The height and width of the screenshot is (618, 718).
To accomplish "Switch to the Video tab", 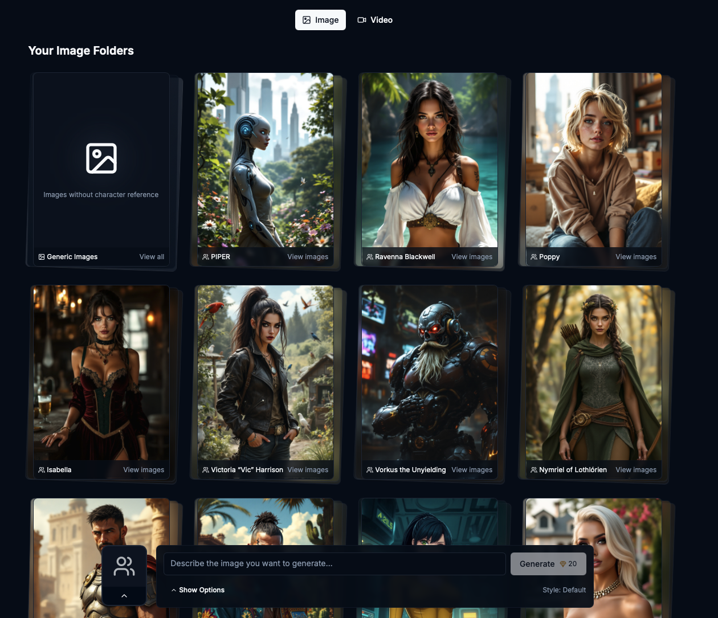I will [x=375, y=20].
